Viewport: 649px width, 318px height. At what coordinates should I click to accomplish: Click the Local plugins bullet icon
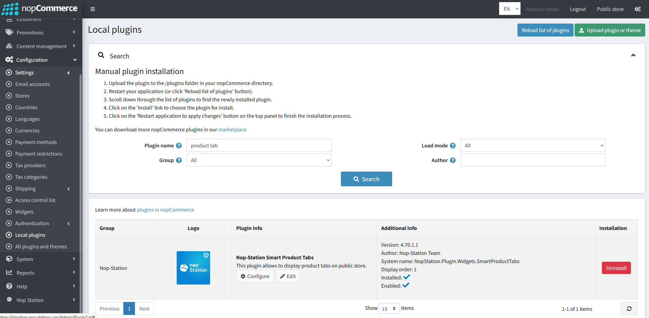[x=9, y=235]
